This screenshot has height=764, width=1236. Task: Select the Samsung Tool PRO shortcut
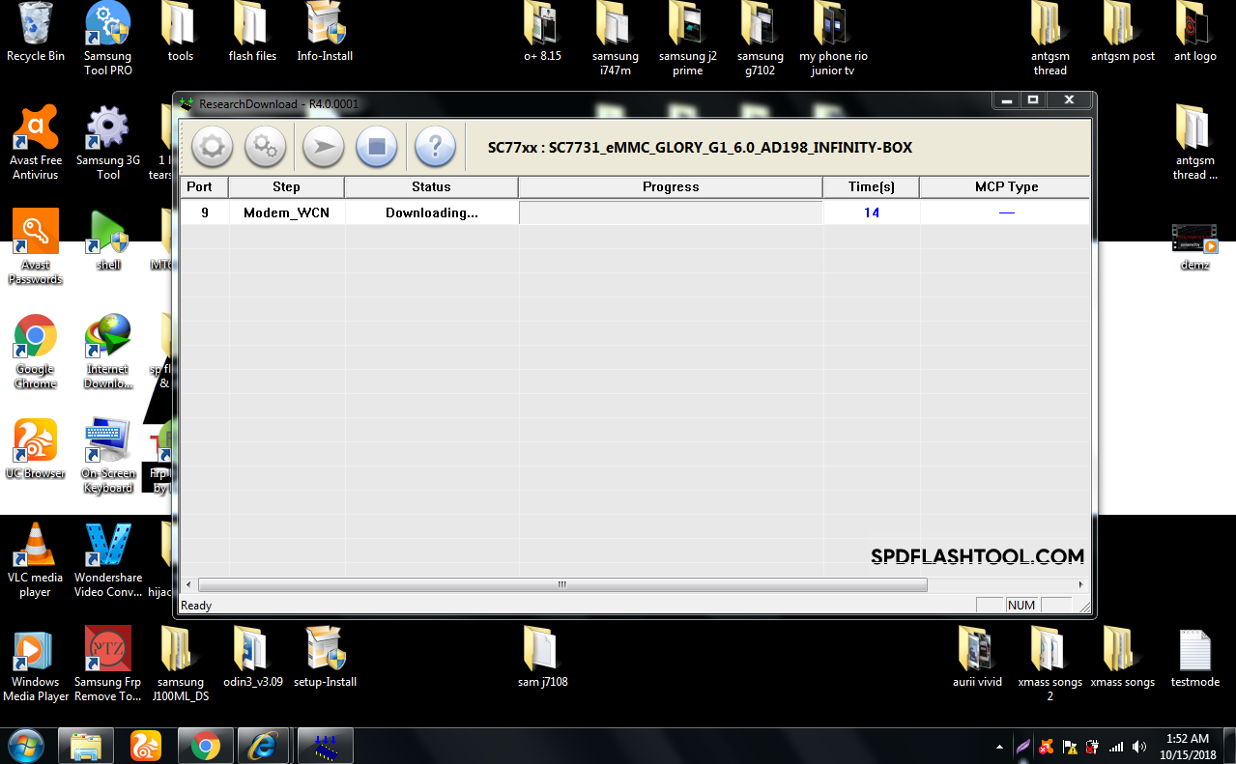[x=108, y=40]
